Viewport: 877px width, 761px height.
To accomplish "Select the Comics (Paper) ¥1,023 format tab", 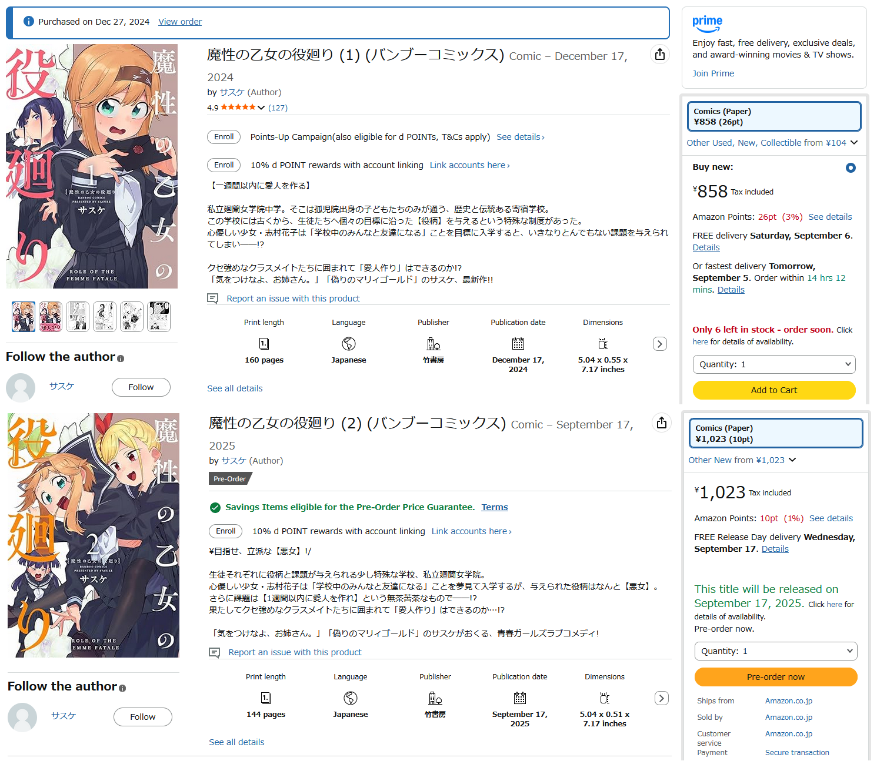I will click(x=776, y=433).
